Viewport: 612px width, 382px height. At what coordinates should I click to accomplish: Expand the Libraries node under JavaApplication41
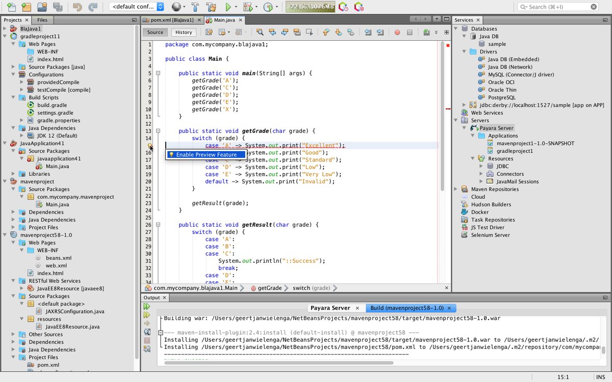(14, 174)
